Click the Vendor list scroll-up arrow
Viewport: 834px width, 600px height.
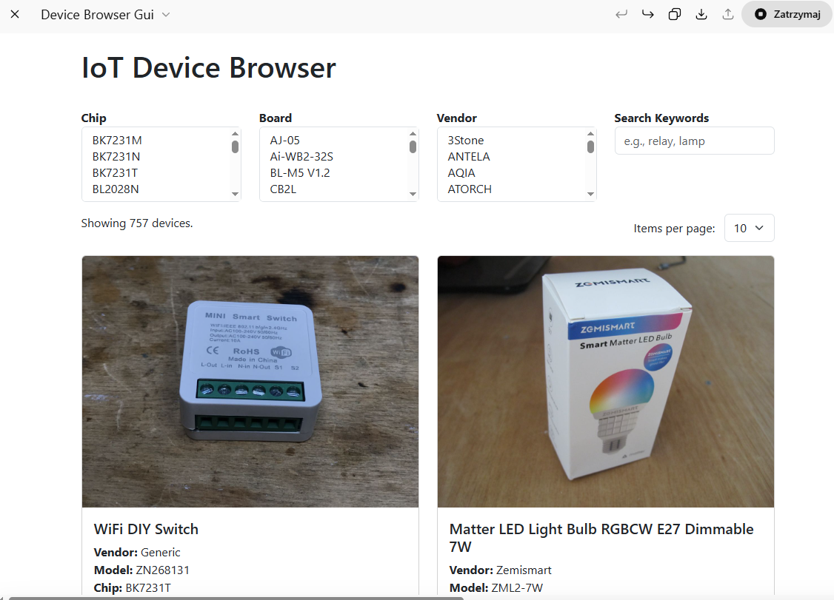tap(590, 133)
